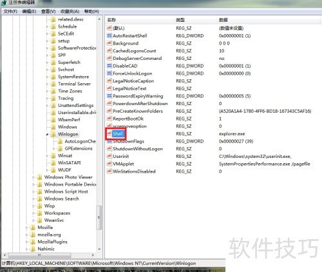Click the tree vertical scrollbar thumb
Viewport: 322px width, 272px height.
[x=99, y=217]
